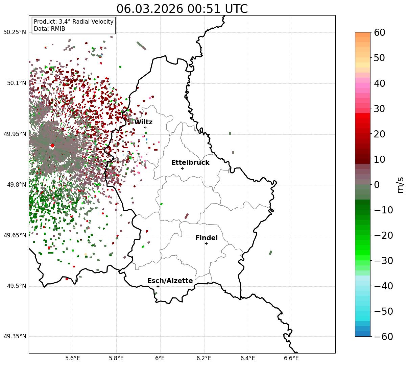This screenshot has height=365, width=408.
Task: Click the −30 value on colorbar
Action: pos(383,260)
